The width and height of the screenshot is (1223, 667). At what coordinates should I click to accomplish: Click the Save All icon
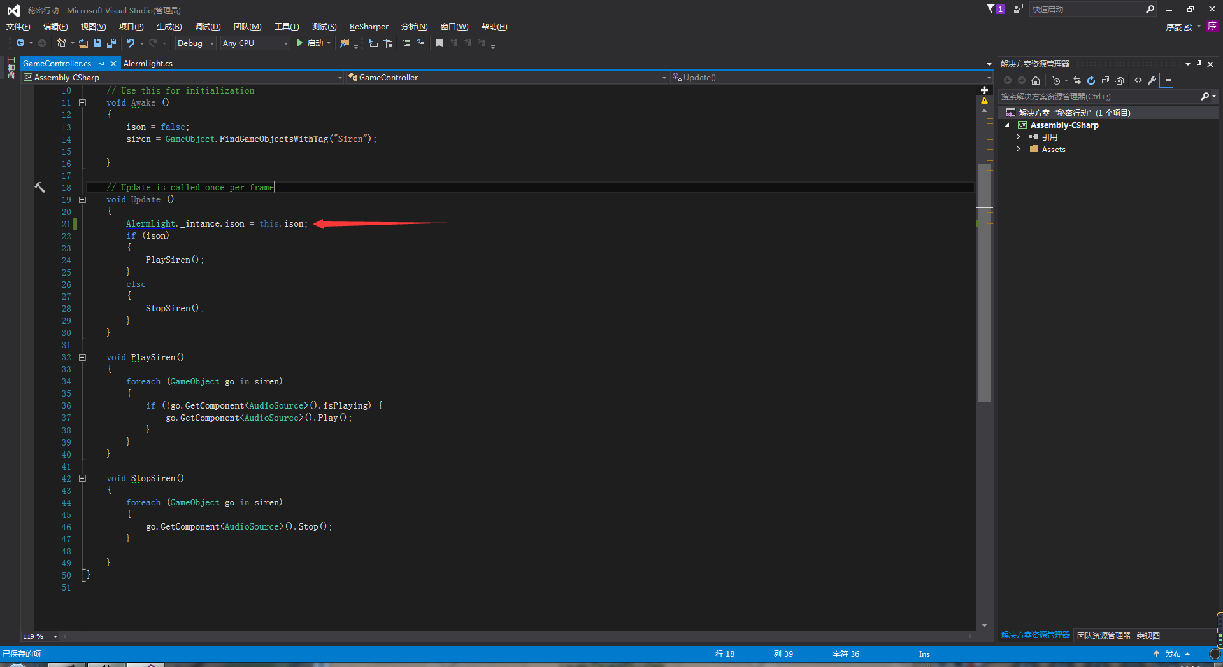click(111, 43)
